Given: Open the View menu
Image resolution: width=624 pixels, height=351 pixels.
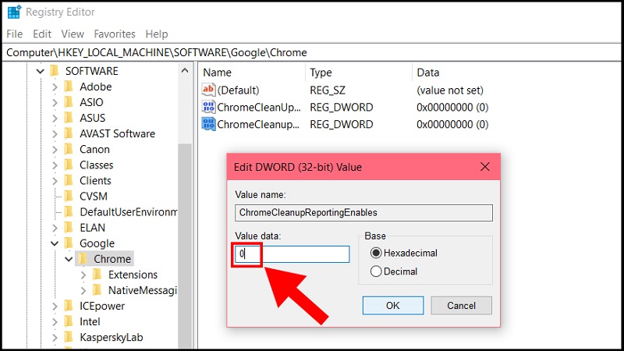Looking at the screenshot, I should [x=73, y=34].
